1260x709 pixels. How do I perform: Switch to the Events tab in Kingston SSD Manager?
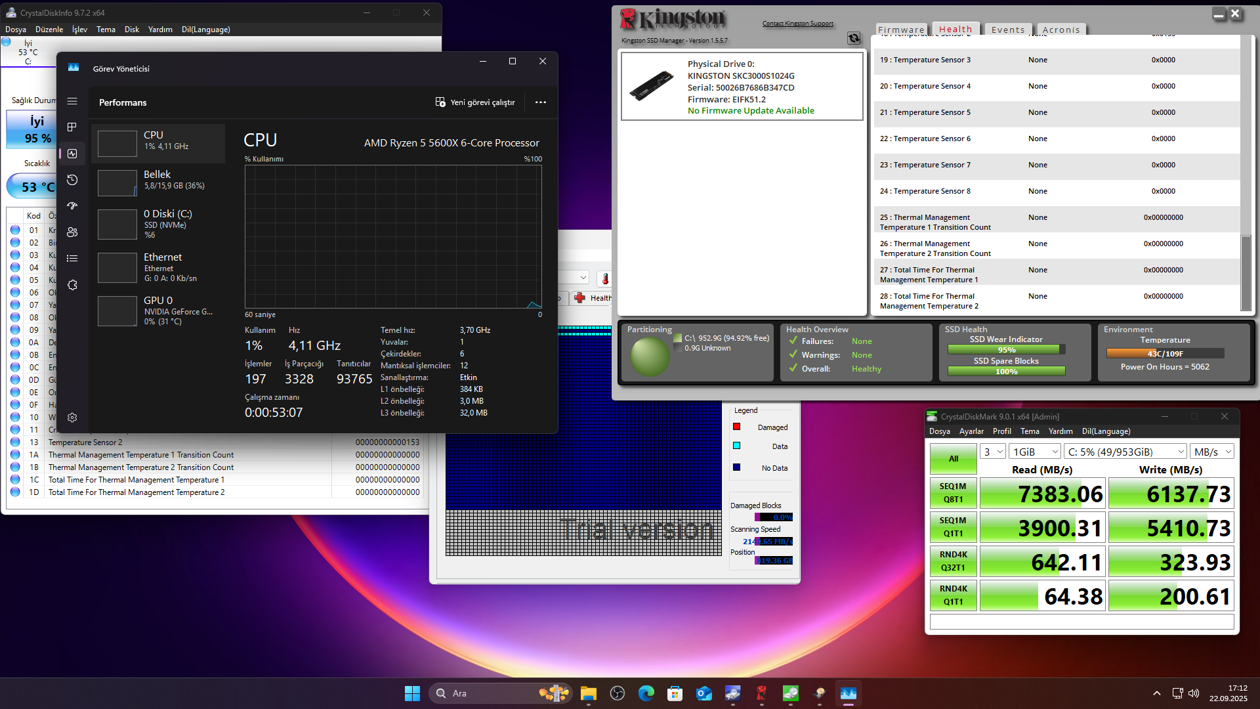click(x=1008, y=30)
